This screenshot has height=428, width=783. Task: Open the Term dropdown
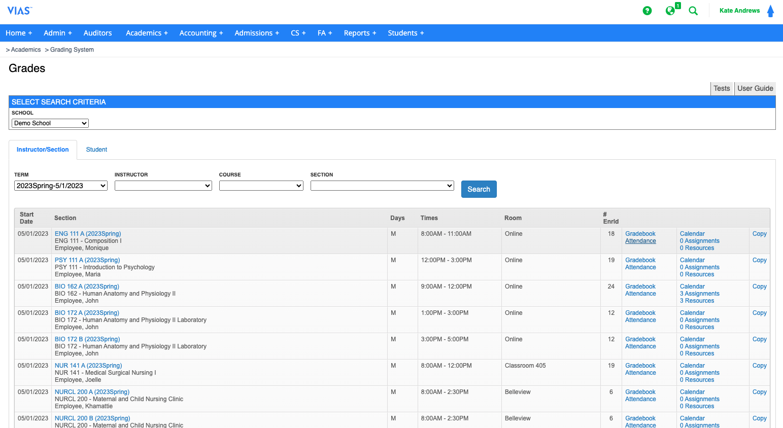(60, 186)
